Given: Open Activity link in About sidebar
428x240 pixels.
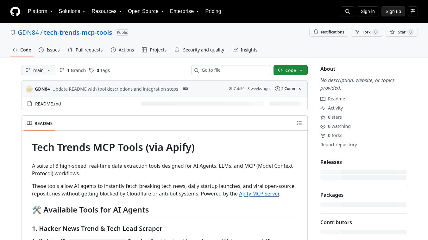Looking at the screenshot, I should click(x=332, y=108).
